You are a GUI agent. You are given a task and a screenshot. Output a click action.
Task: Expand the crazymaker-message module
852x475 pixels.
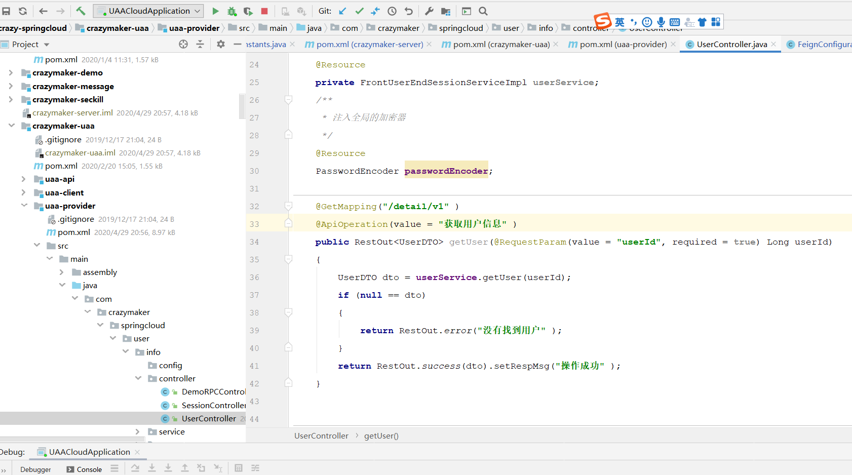pos(11,87)
